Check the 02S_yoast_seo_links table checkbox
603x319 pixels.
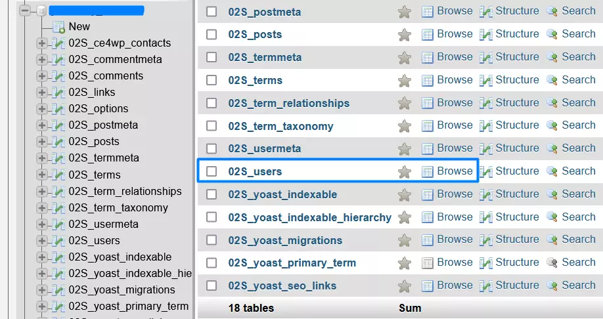(x=212, y=286)
